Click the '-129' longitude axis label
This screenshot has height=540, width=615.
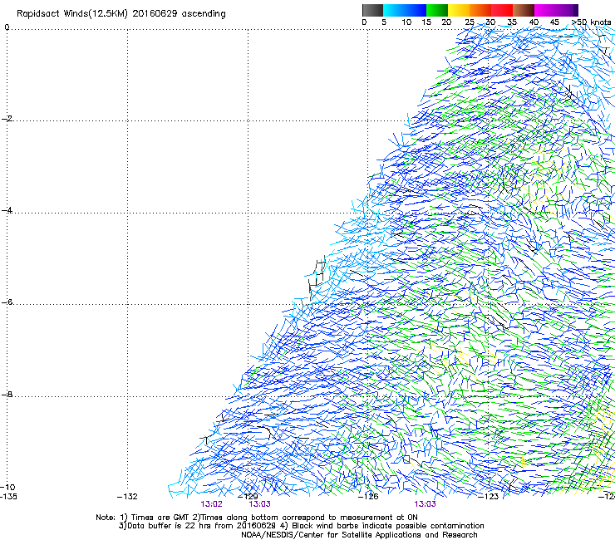coord(248,497)
